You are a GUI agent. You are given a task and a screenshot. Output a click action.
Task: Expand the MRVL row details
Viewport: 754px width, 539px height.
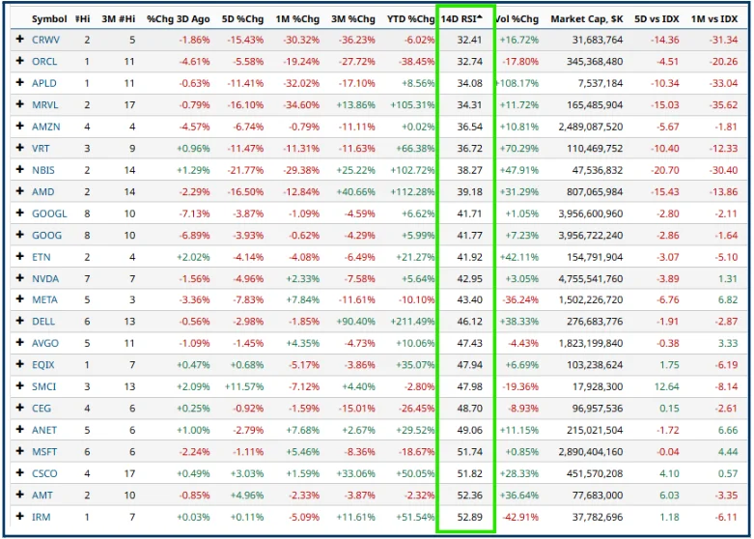pos(19,104)
